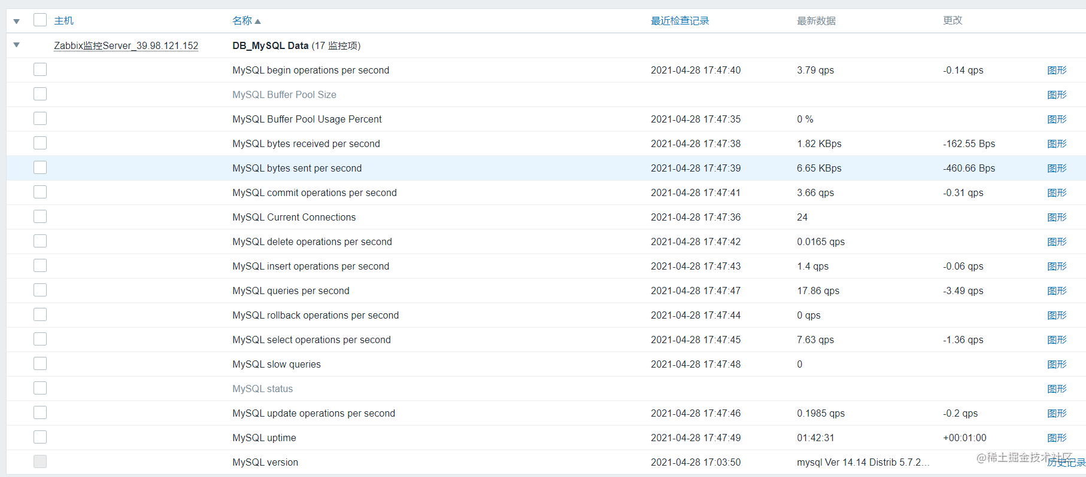Open 图形 for MySQL Buffer Pool Usage Percent

coord(1057,119)
